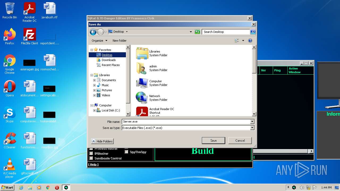Open the view options dropdown arrow
Screen dimensions: 340x191
(x=243, y=41)
